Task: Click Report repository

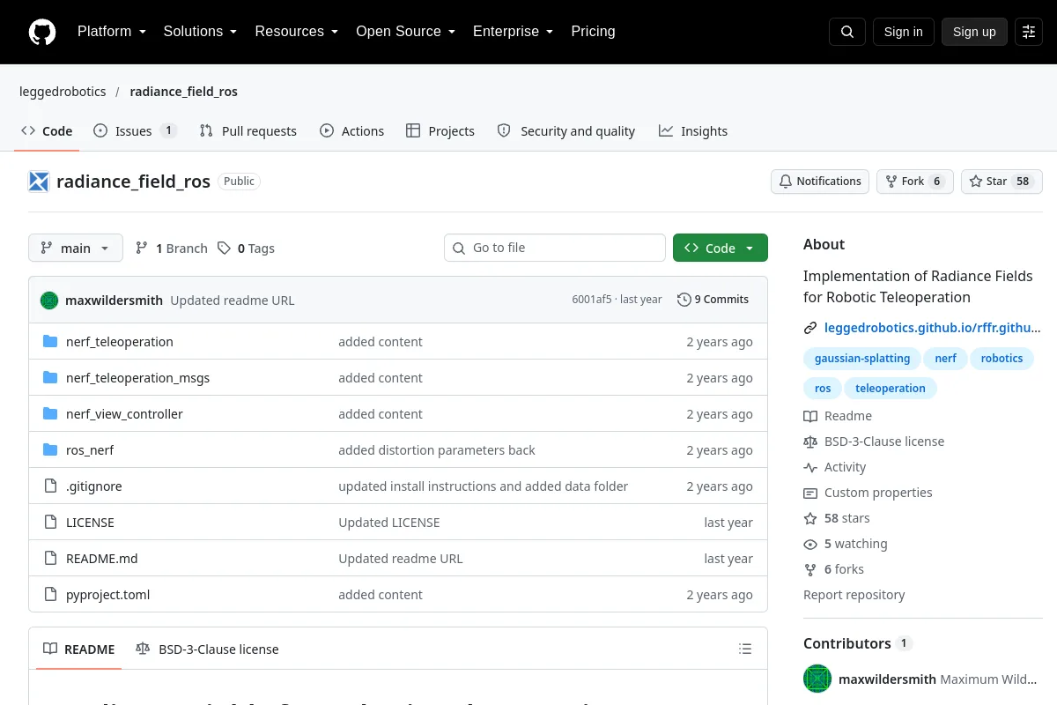Action: 854,595
